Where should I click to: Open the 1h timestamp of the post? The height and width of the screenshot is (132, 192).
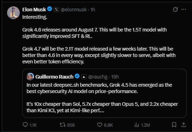pyautogui.click(x=93, y=10)
